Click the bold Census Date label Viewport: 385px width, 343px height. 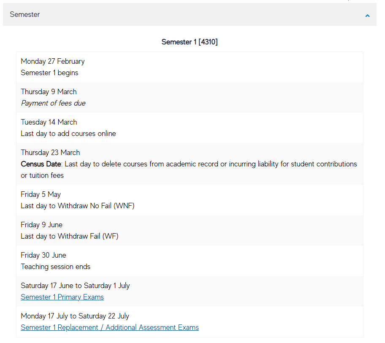tap(41, 164)
